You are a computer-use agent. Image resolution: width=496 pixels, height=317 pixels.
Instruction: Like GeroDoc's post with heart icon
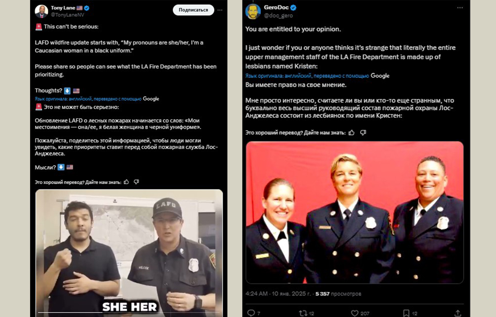(355, 313)
